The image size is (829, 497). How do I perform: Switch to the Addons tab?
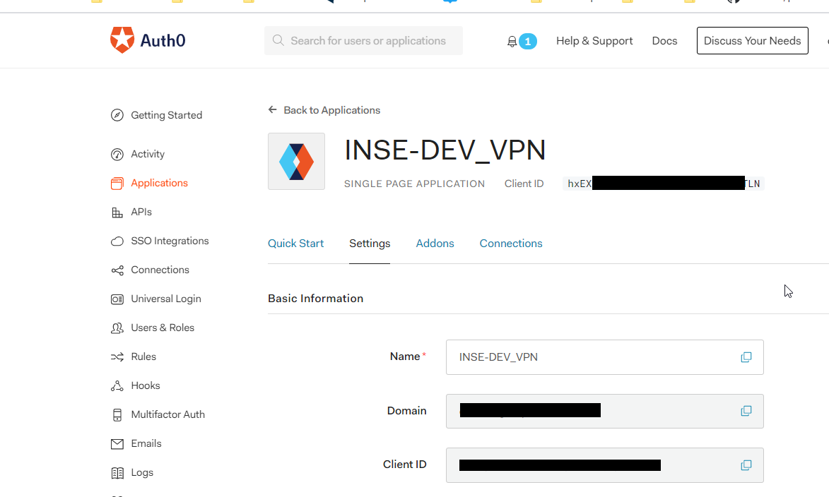click(x=435, y=244)
